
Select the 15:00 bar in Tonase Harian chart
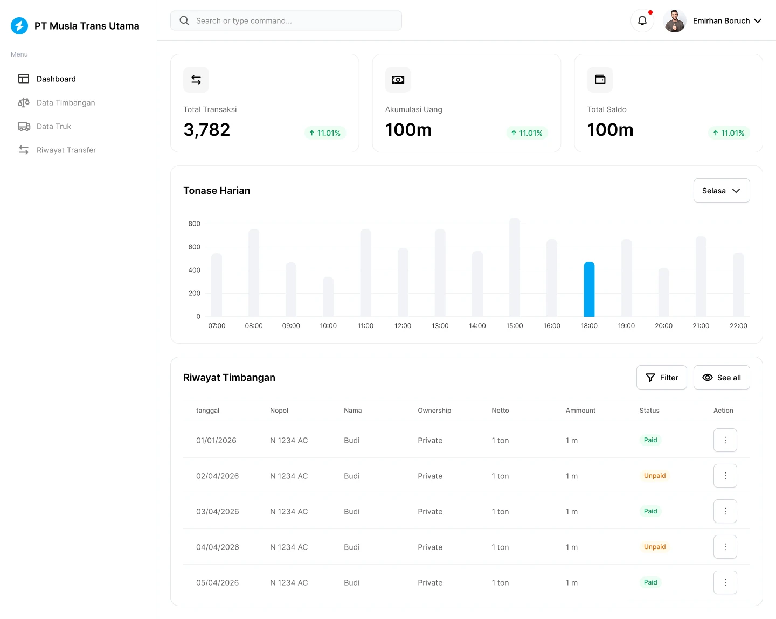(515, 267)
